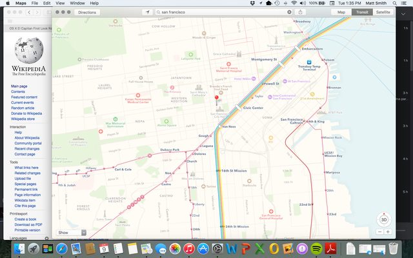413x258 pixels.
Task: Clear the san francisco search field
Action: point(289,12)
